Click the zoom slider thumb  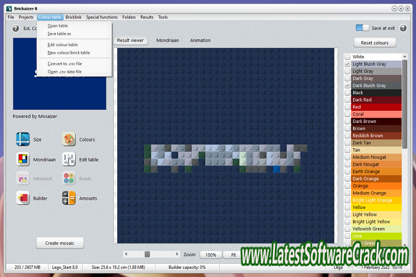click(x=147, y=254)
